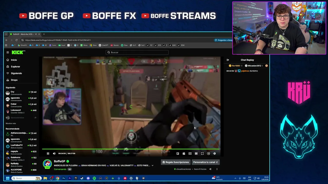
Task: Click the Chrome address bar URL
Action: (58, 40)
